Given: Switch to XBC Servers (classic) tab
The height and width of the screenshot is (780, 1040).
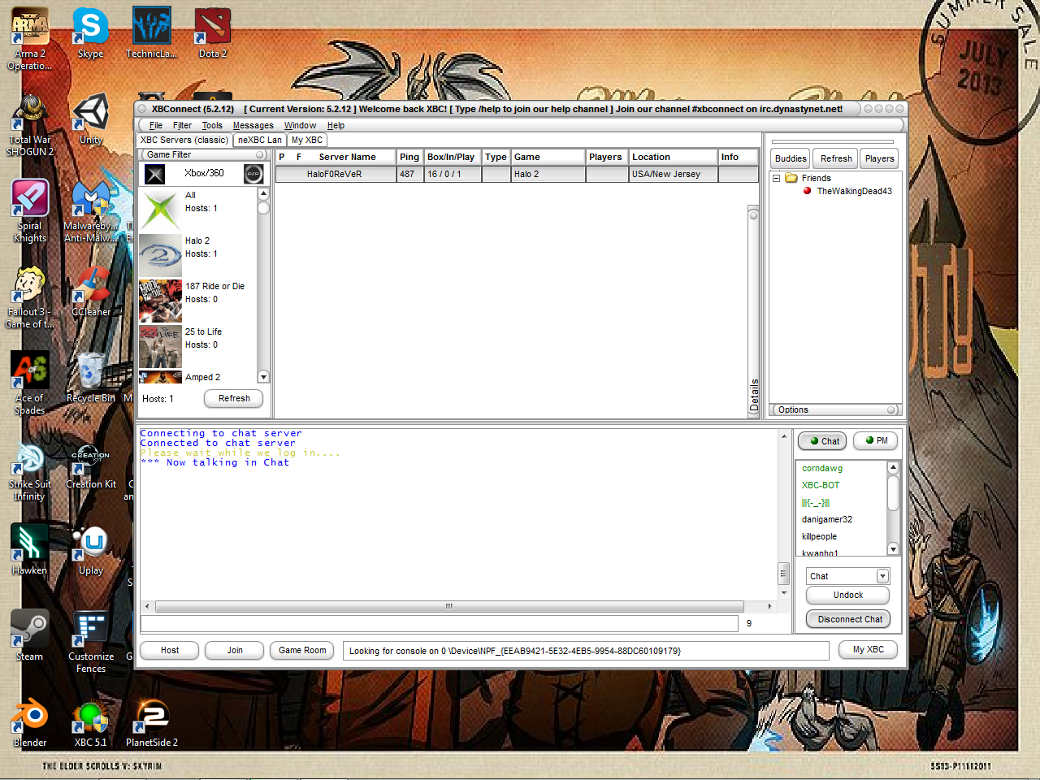Looking at the screenshot, I should [x=184, y=141].
